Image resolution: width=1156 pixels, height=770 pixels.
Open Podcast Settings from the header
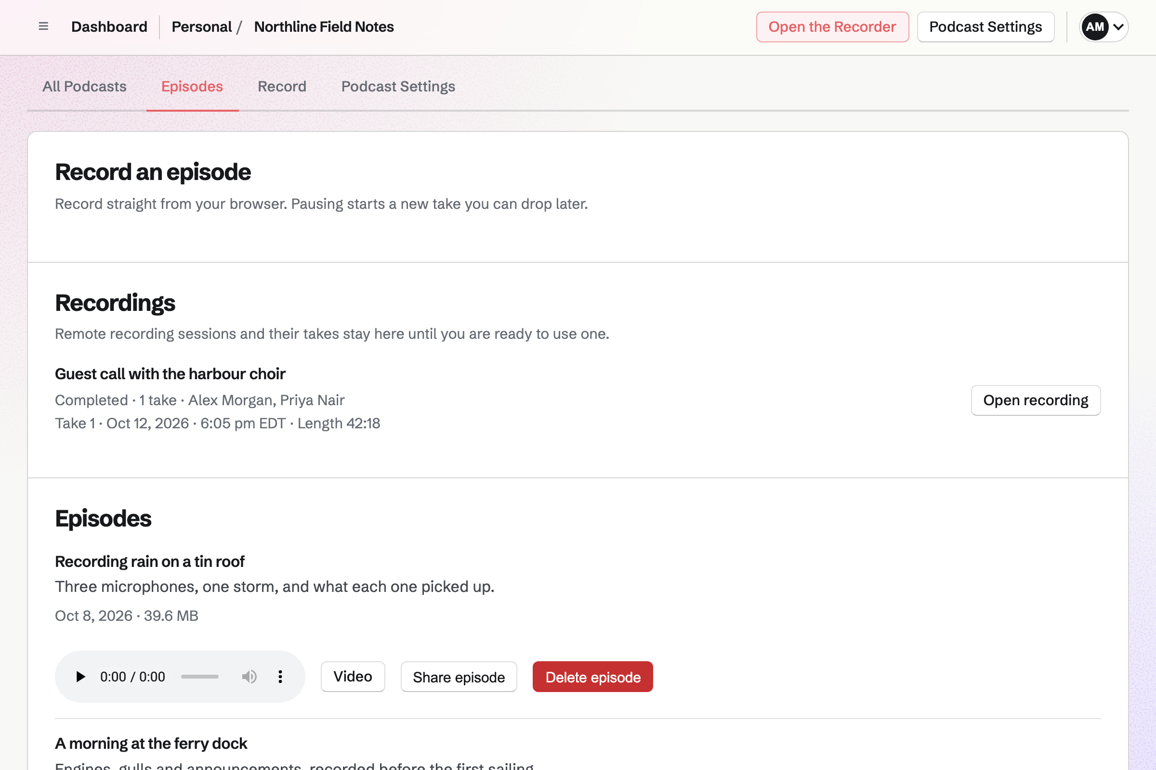pyautogui.click(x=985, y=26)
